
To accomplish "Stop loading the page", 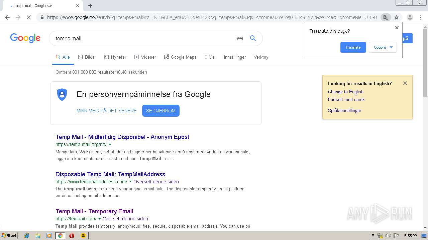I will tap(29, 17).
